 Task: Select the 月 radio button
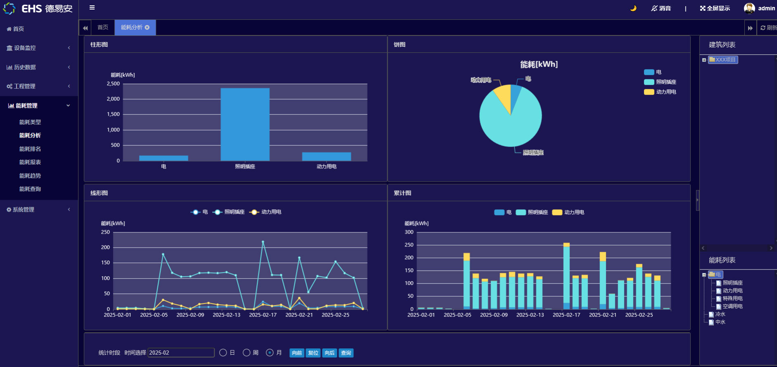point(270,353)
